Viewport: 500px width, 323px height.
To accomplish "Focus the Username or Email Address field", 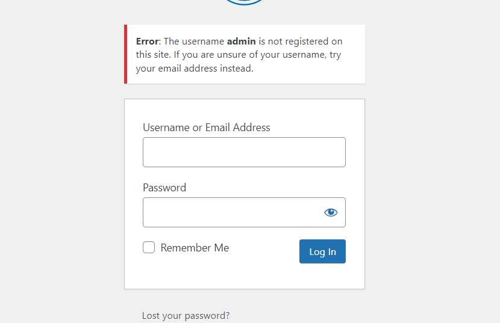I will (x=244, y=152).
